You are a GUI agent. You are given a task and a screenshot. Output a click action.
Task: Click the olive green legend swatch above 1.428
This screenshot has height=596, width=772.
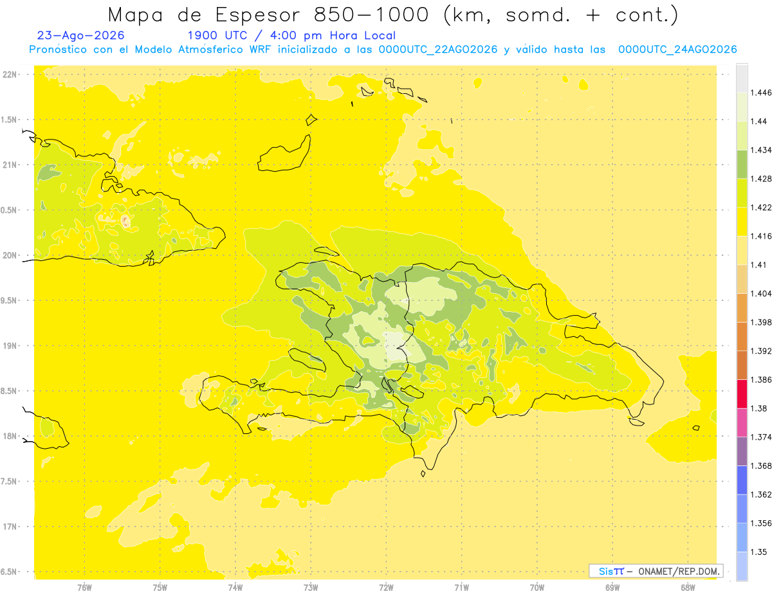742,164
